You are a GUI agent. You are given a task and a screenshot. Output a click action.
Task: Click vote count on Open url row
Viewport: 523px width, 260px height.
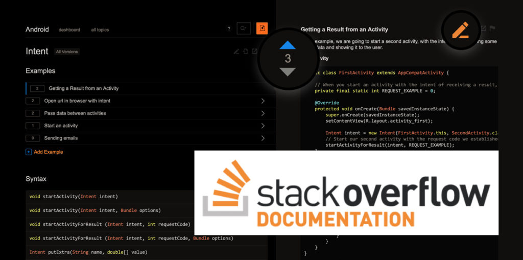click(x=33, y=101)
